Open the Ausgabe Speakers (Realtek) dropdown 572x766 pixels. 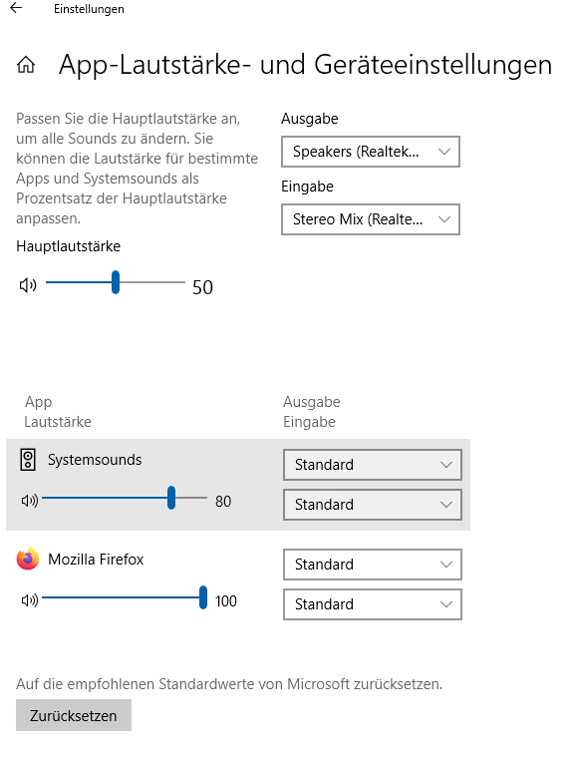click(371, 152)
